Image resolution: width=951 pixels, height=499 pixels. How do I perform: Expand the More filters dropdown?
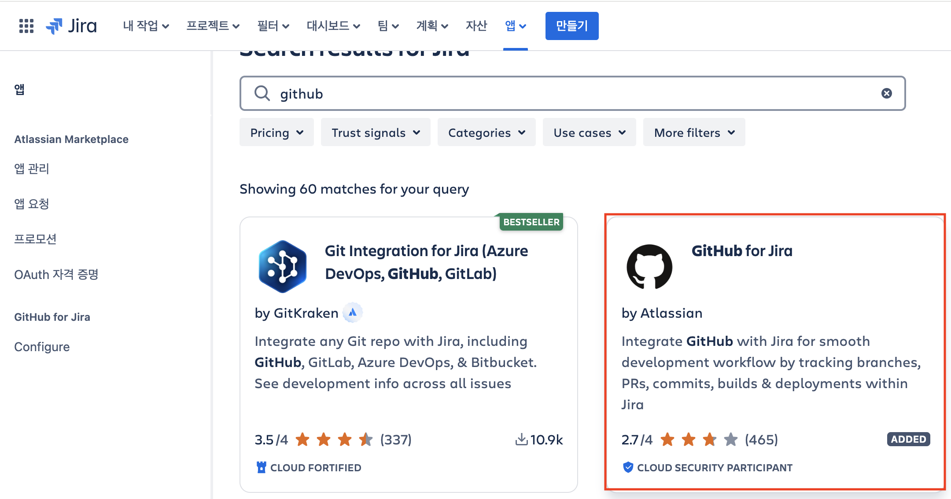pos(694,132)
